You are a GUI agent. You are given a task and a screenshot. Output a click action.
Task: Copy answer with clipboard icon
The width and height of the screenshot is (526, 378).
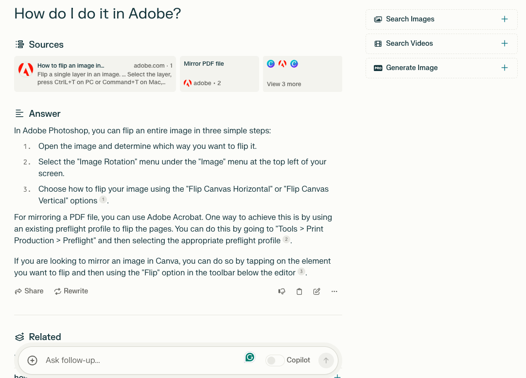(x=299, y=291)
